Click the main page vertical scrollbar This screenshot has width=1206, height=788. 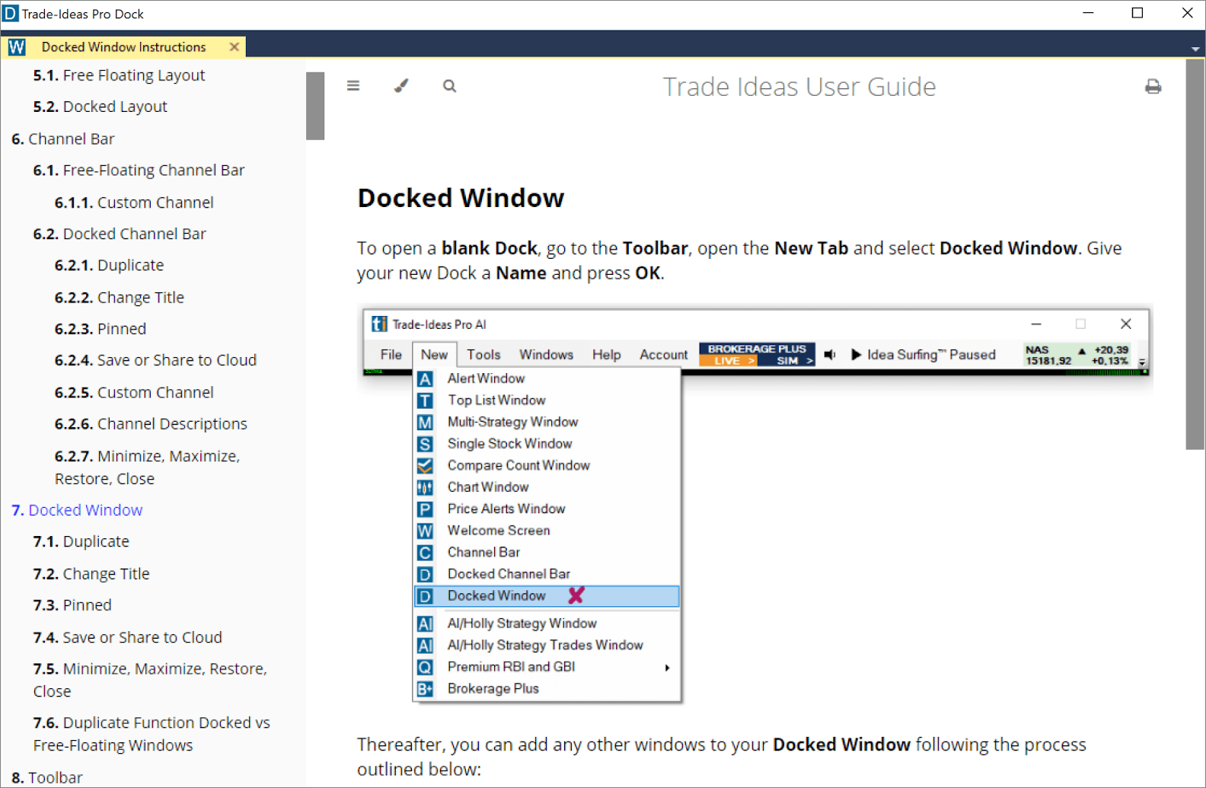[x=1195, y=254]
